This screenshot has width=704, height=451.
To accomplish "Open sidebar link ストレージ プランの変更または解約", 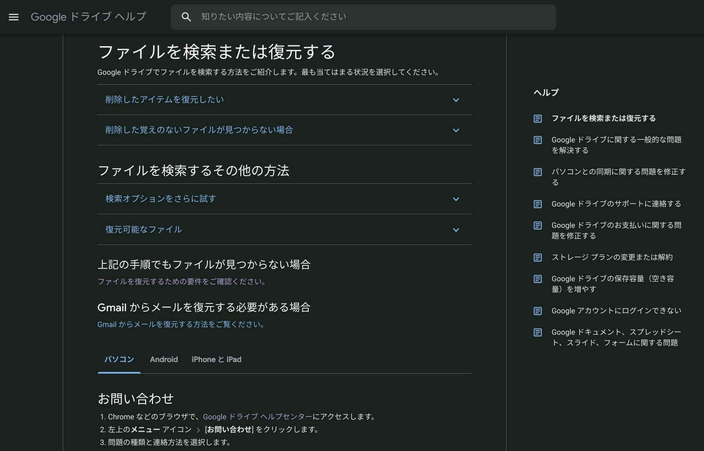I will coord(612,257).
